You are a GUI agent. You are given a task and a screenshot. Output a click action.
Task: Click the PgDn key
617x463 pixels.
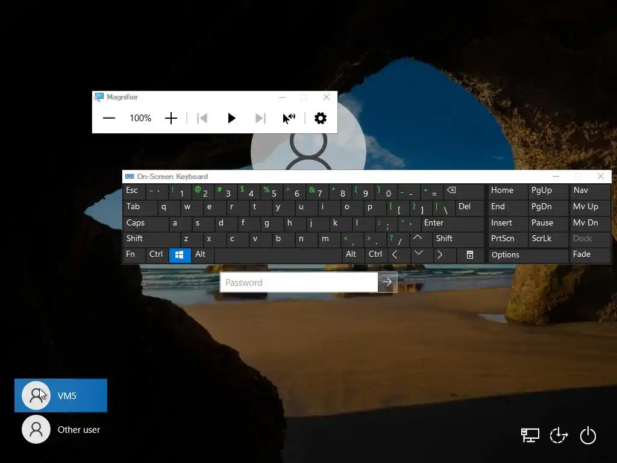(x=548, y=207)
